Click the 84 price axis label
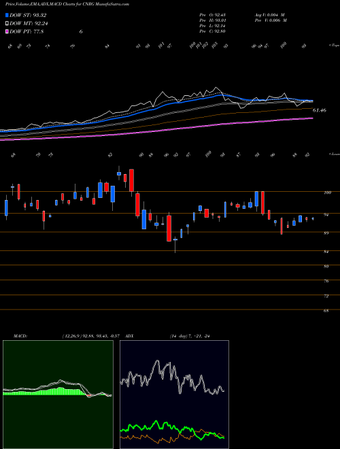The width and height of the screenshot is (340, 449). (x=327, y=252)
